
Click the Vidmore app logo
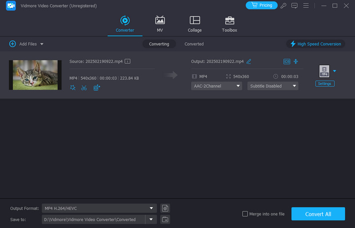(11, 6)
